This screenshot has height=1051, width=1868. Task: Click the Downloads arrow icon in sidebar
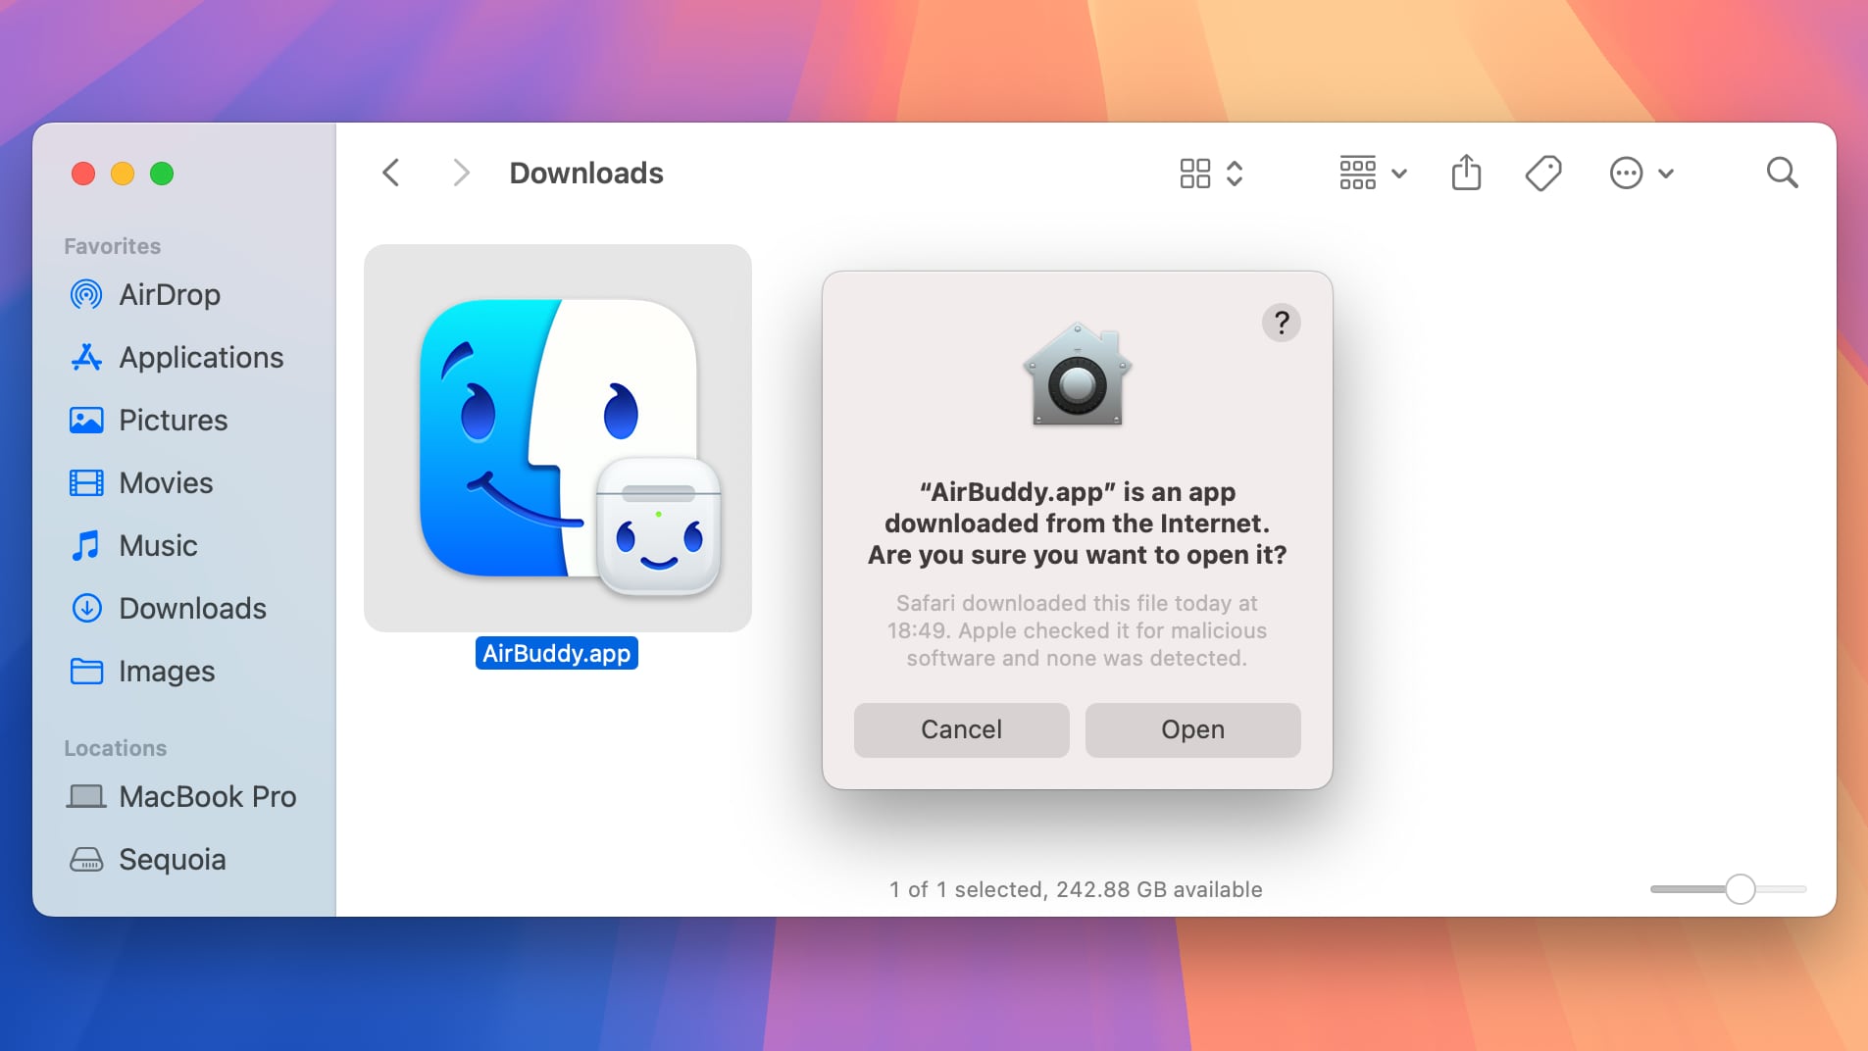tap(86, 608)
